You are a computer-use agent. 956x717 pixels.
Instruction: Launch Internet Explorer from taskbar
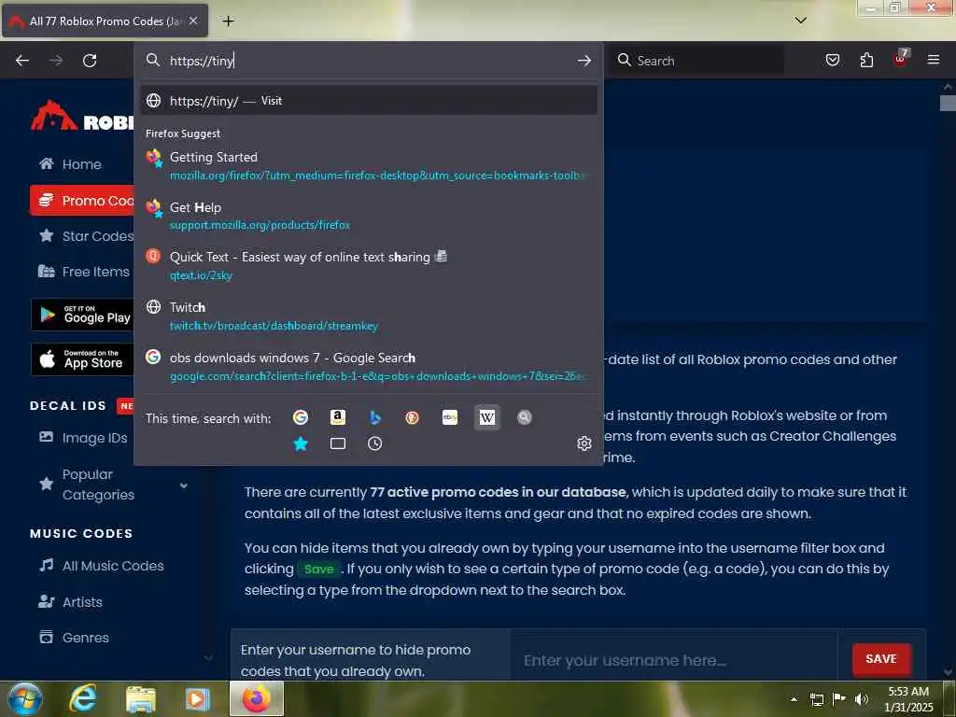click(83, 699)
